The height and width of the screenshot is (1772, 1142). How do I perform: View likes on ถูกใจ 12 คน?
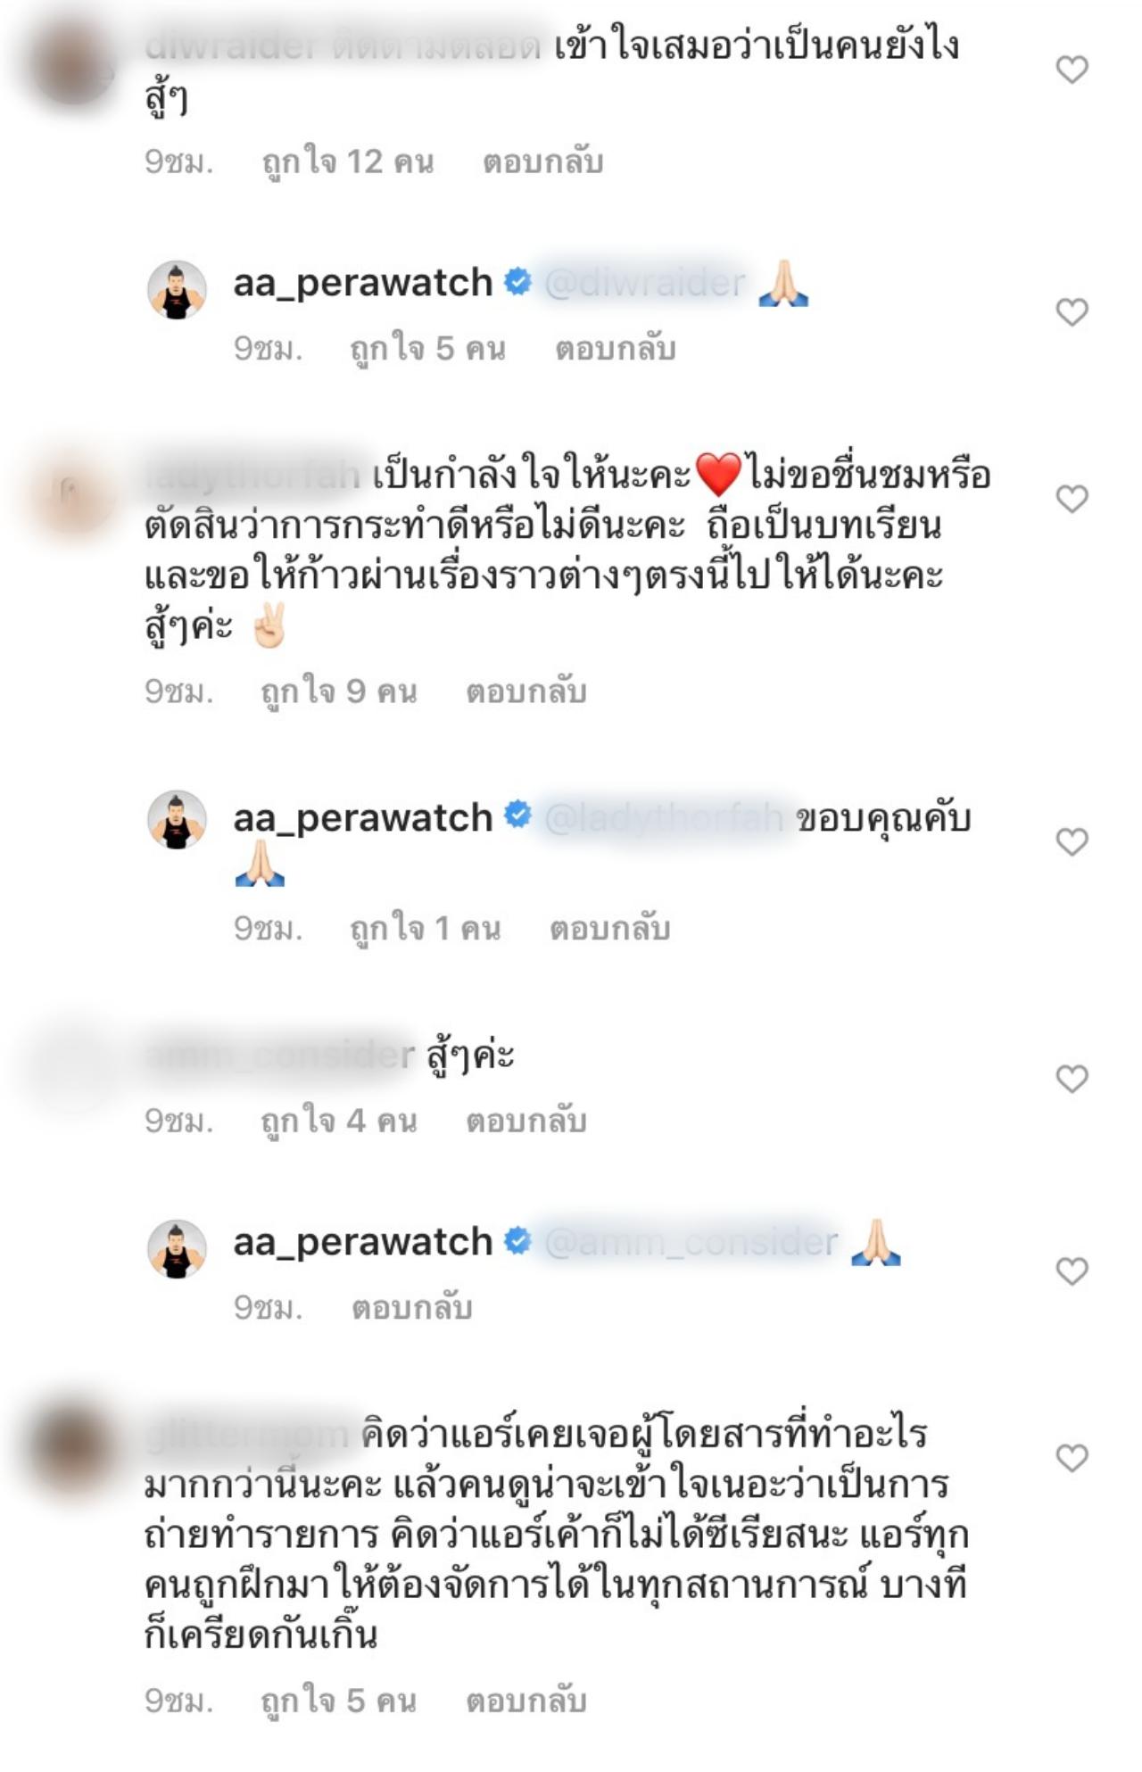[348, 162]
